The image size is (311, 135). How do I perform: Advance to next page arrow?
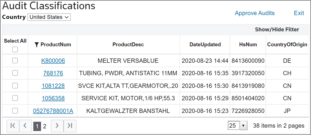click(57, 126)
